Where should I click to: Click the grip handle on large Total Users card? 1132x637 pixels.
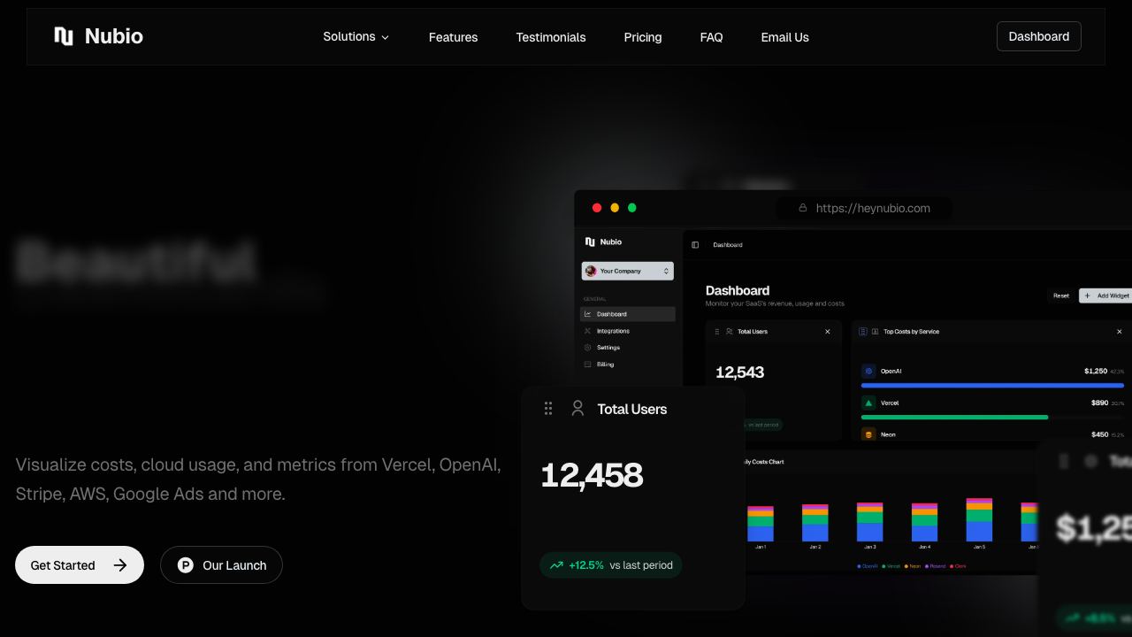[548, 408]
